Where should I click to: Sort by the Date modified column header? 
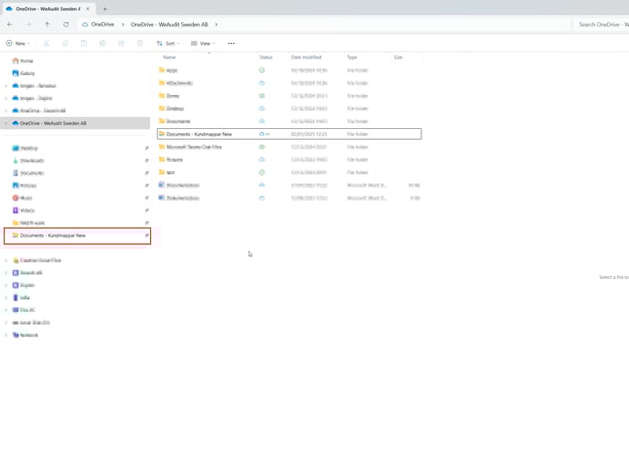coord(306,58)
